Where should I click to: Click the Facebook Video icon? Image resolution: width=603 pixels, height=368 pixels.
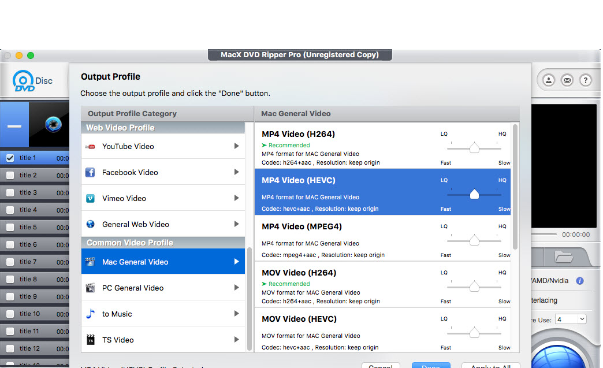(90, 172)
